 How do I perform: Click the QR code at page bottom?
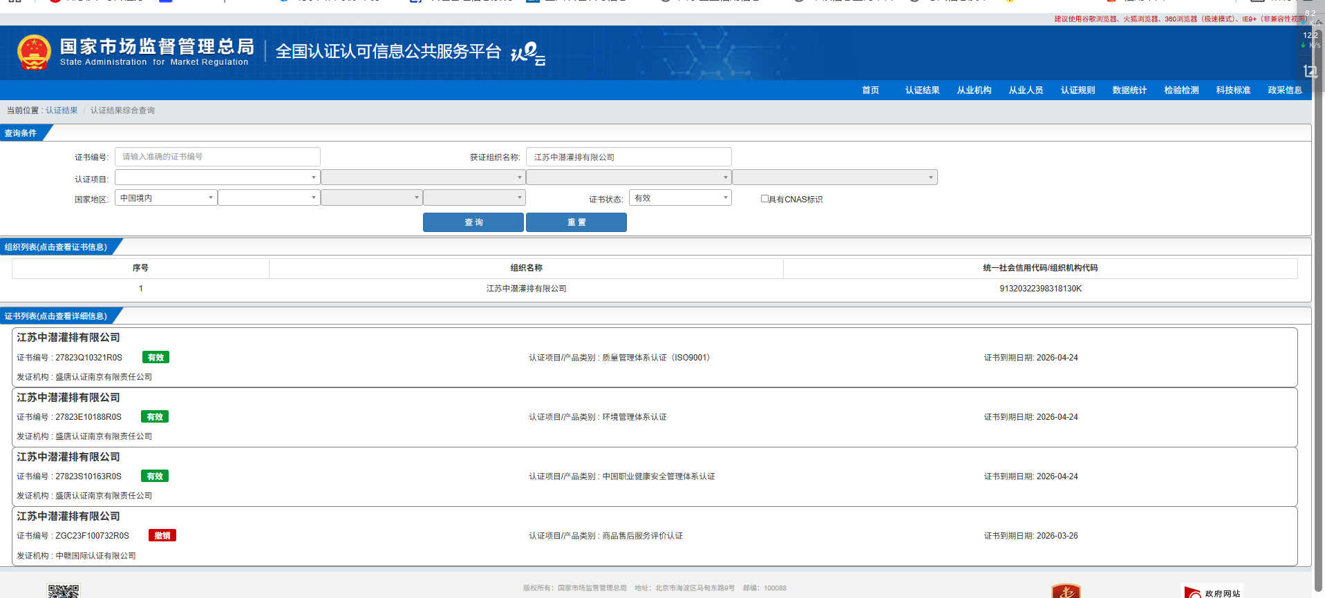pyautogui.click(x=64, y=591)
